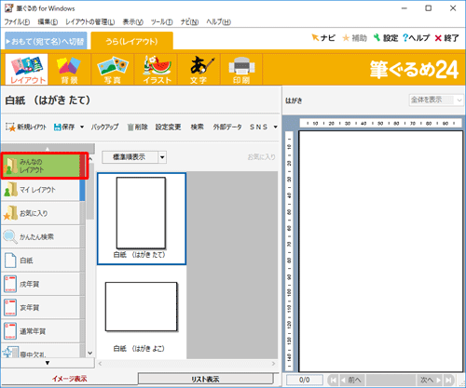466x388 pixels.
Task: Select 白紙 (はがき たて) thumbnail
Action: [x=142, y=219]
